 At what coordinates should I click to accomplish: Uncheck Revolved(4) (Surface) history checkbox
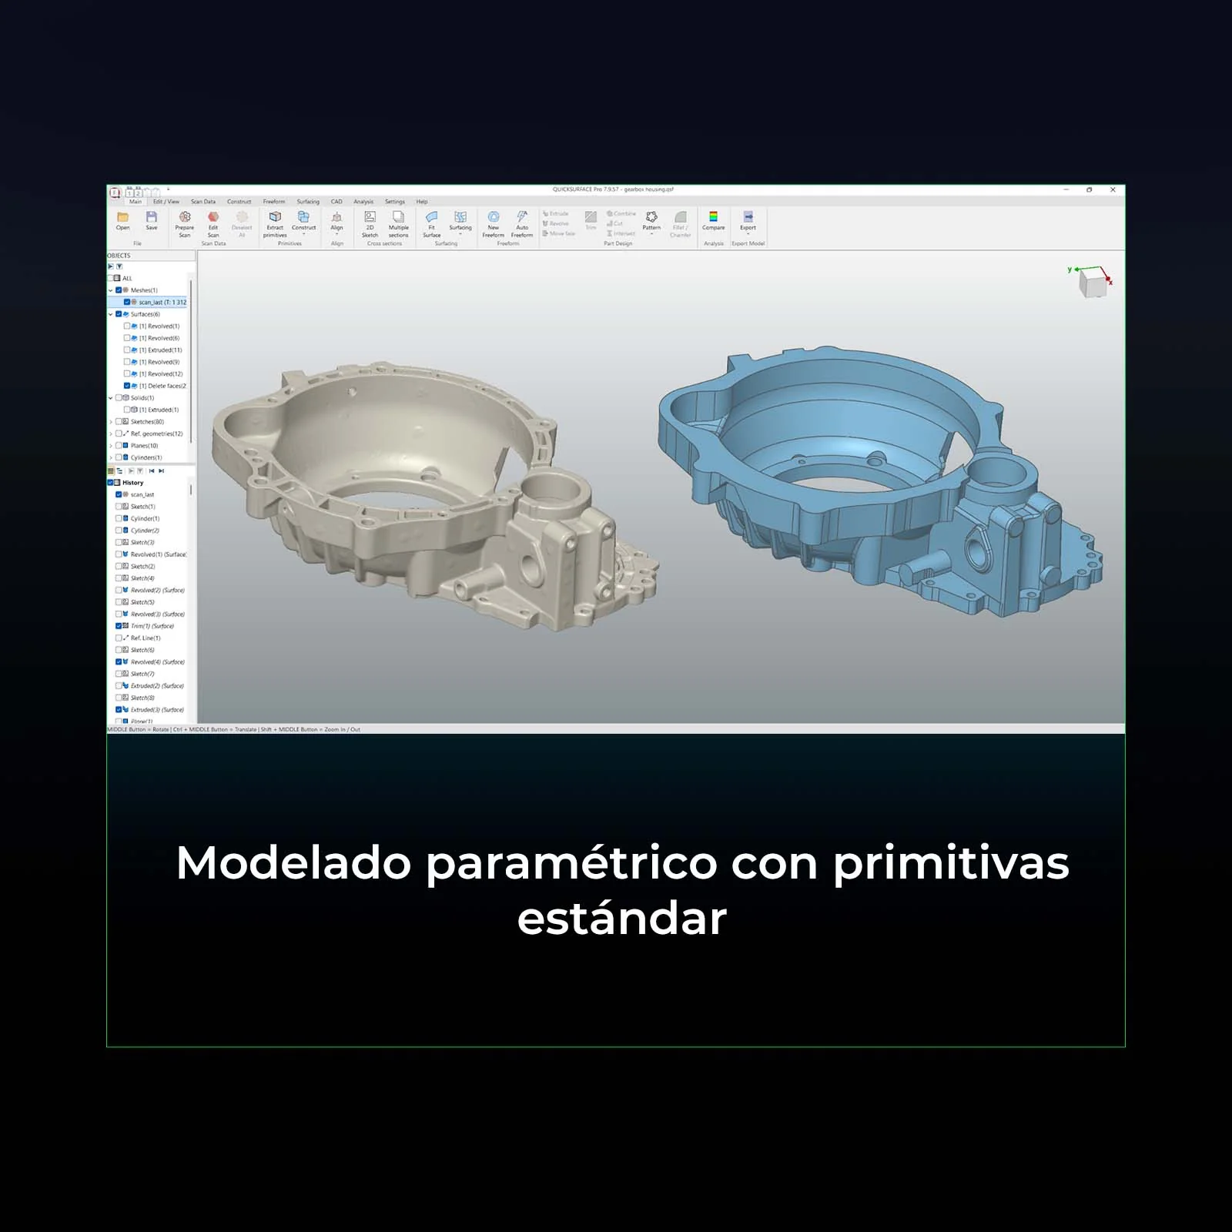[119, 661]
